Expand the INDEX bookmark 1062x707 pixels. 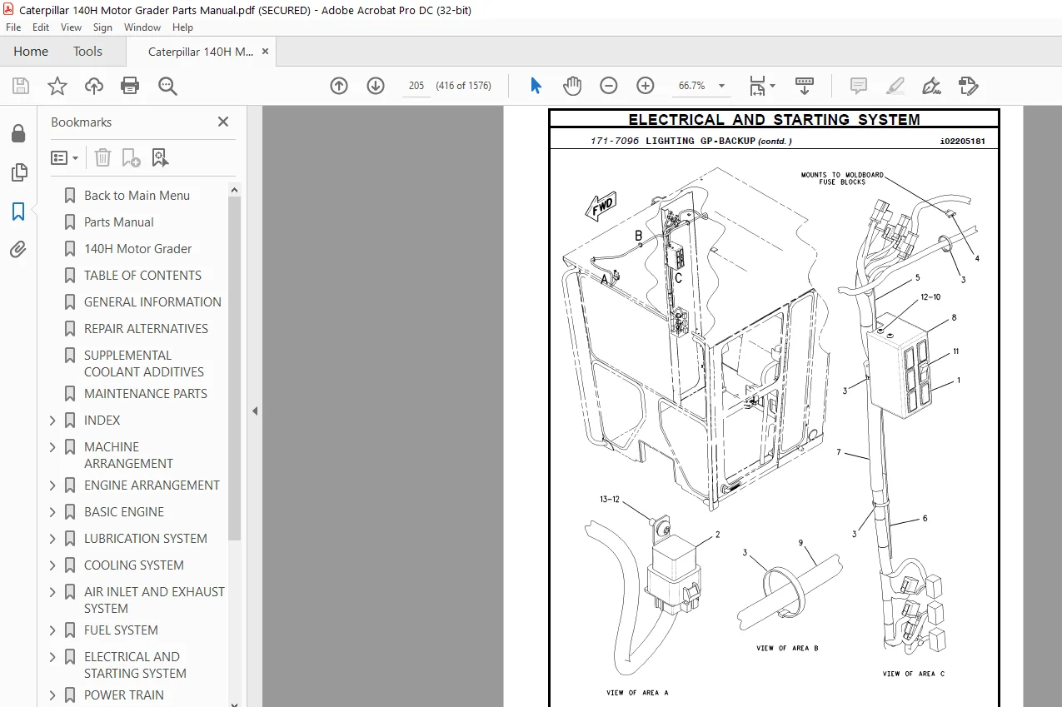pos(53,421)
